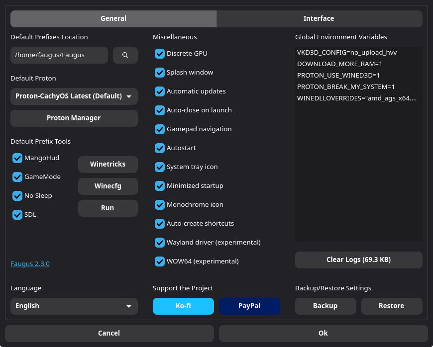Open the Ko-fi support button
Screen dimensions: 433x347
coord(183,306)
